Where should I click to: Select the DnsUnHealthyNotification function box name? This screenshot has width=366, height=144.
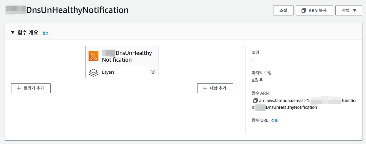(x=127, y=56)
